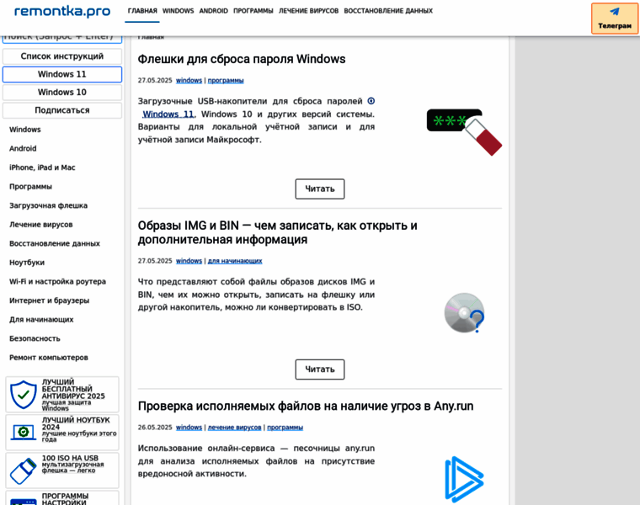Open Для начинающих sidebar category
The height and width of the screenshot is (505, 640).
coord(41,319)
